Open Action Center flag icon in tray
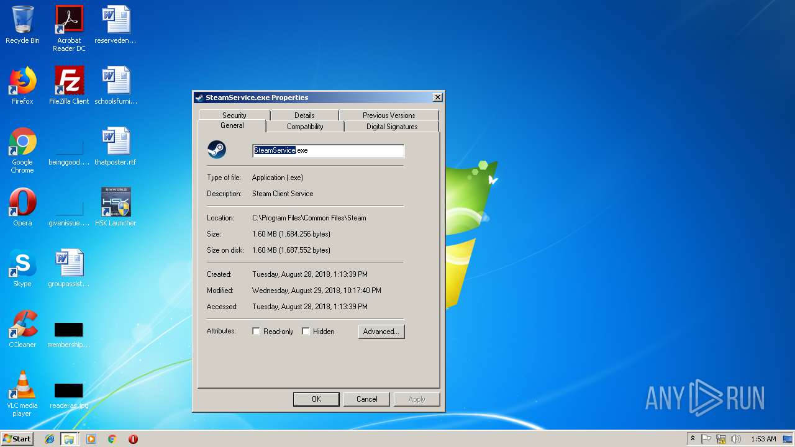Viewport: 795px width, 447px height. (x=706, y=439)
